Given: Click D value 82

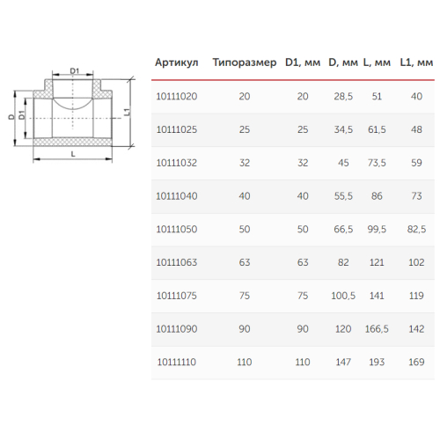Looking at the screenshot, I should pos(343,262).
